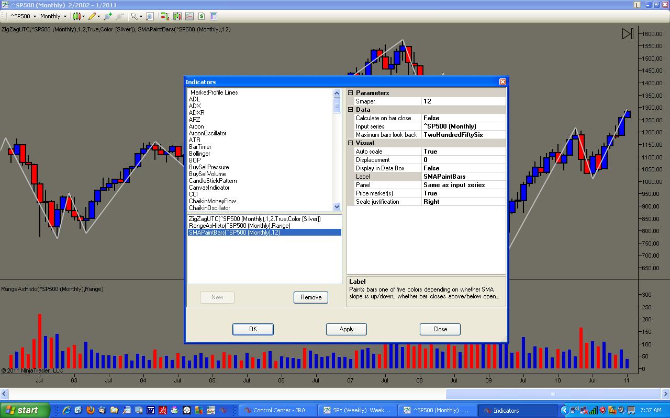The height and width of the screenshot is (418, 670).
Task: Click the Close button in Indicators dialog
Action: (x=440, y=329)
